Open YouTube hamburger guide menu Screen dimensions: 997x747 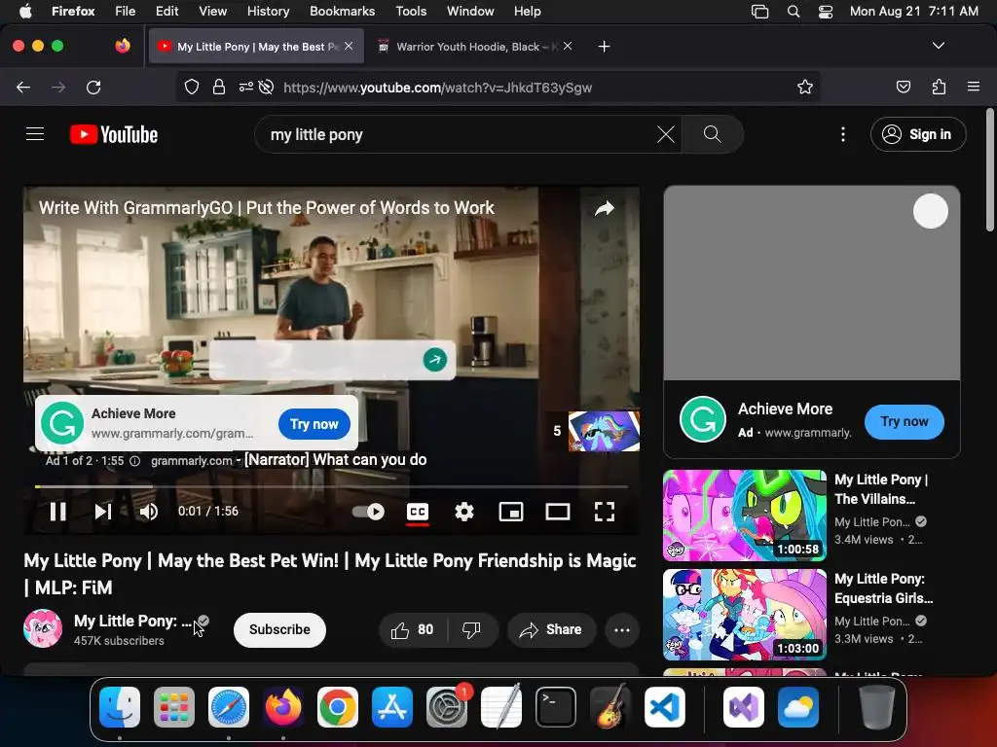(x=35, y=134)
